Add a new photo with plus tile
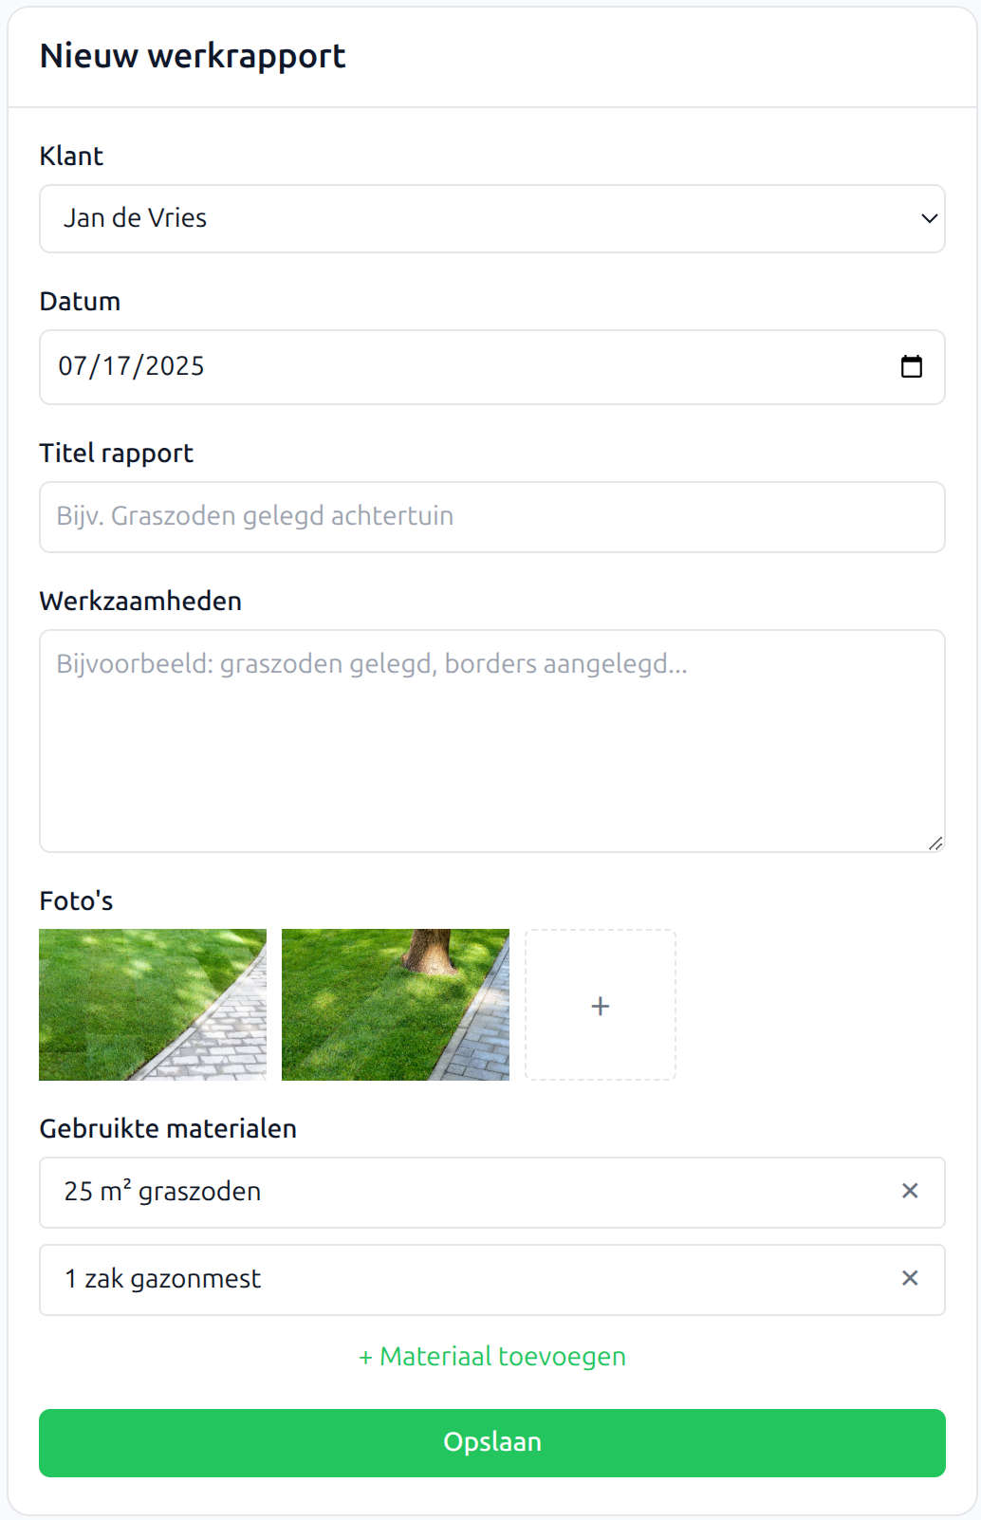The image size is (981, 1520). point(601,1005)
